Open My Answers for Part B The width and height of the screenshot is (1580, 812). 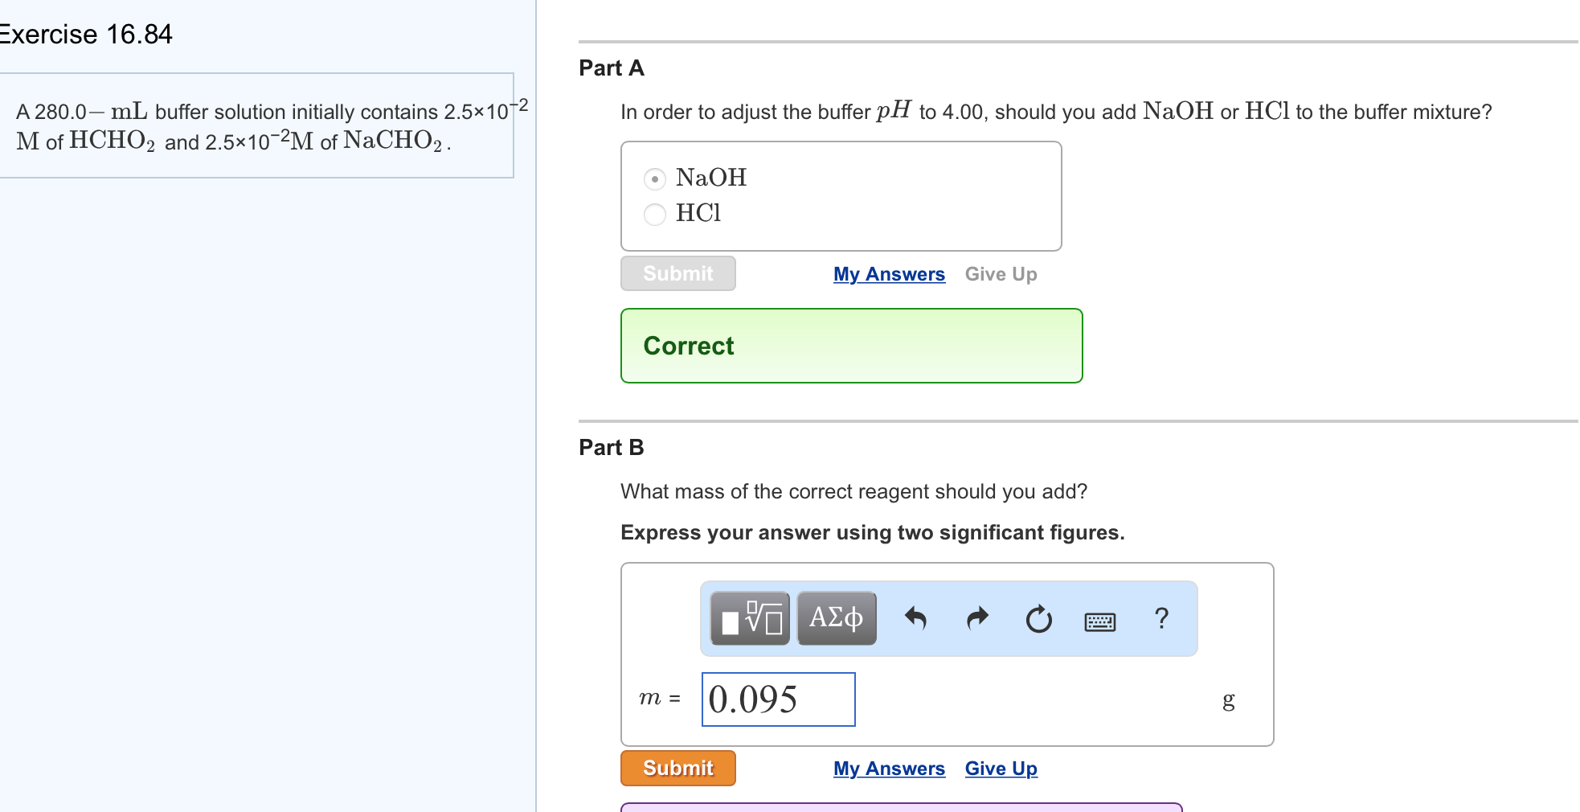pyautogui.click(x=888, y=769)
